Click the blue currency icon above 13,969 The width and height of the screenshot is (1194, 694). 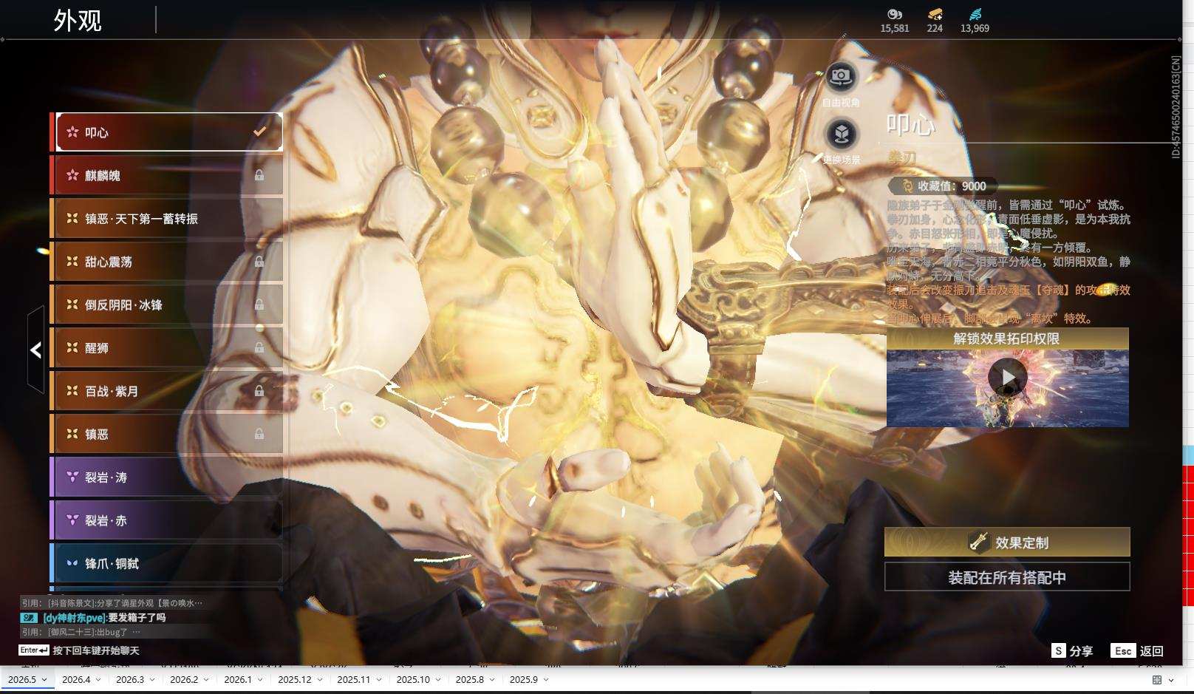tap(975, 14)
